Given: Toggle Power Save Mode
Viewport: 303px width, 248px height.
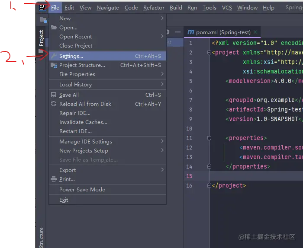Looking at the screenshot, I should pos(107,190).
